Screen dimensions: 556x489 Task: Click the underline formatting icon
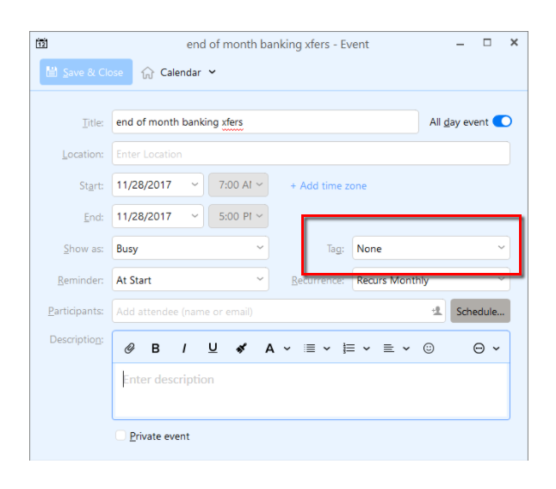coord(213,349)
